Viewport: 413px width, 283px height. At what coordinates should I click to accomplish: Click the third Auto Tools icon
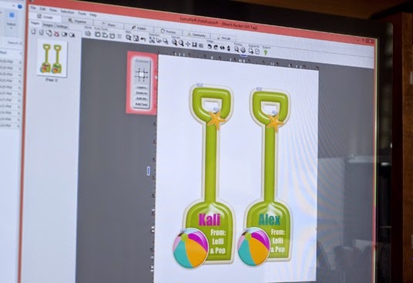112,35
